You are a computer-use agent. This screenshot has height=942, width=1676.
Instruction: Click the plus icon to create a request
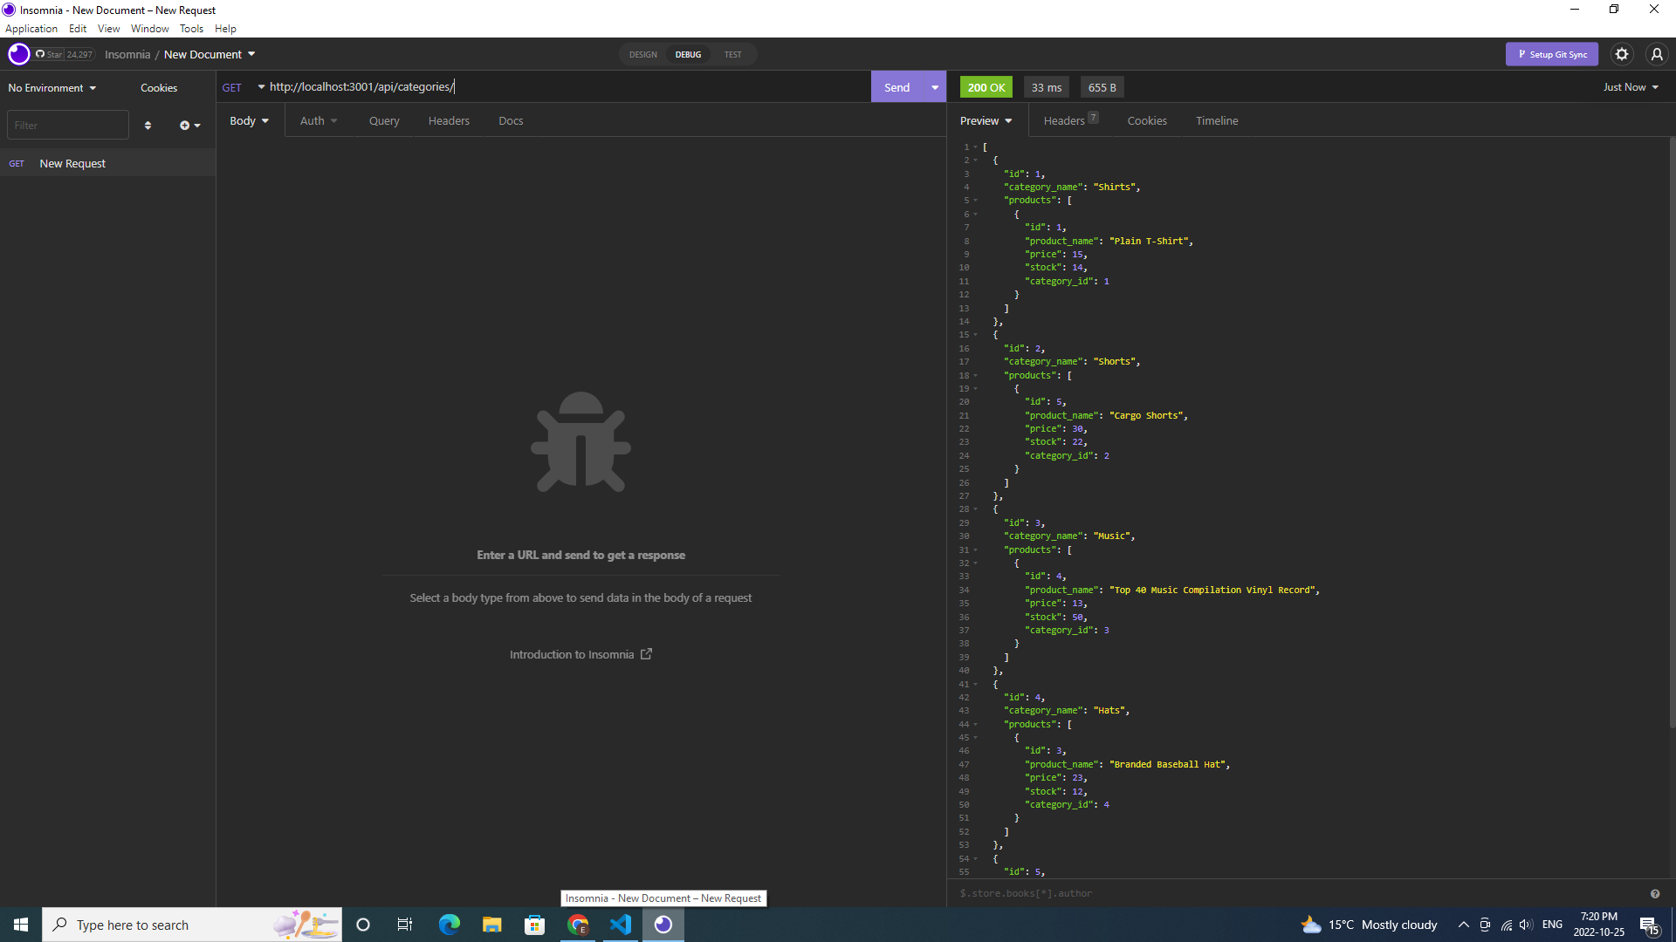(x=185, y=125)
